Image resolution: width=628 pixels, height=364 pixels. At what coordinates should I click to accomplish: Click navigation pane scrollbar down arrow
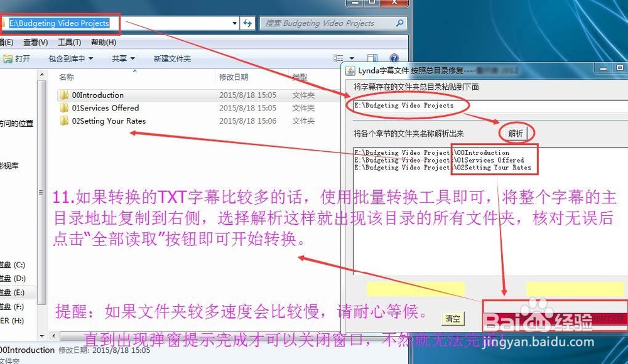[42, 336]
